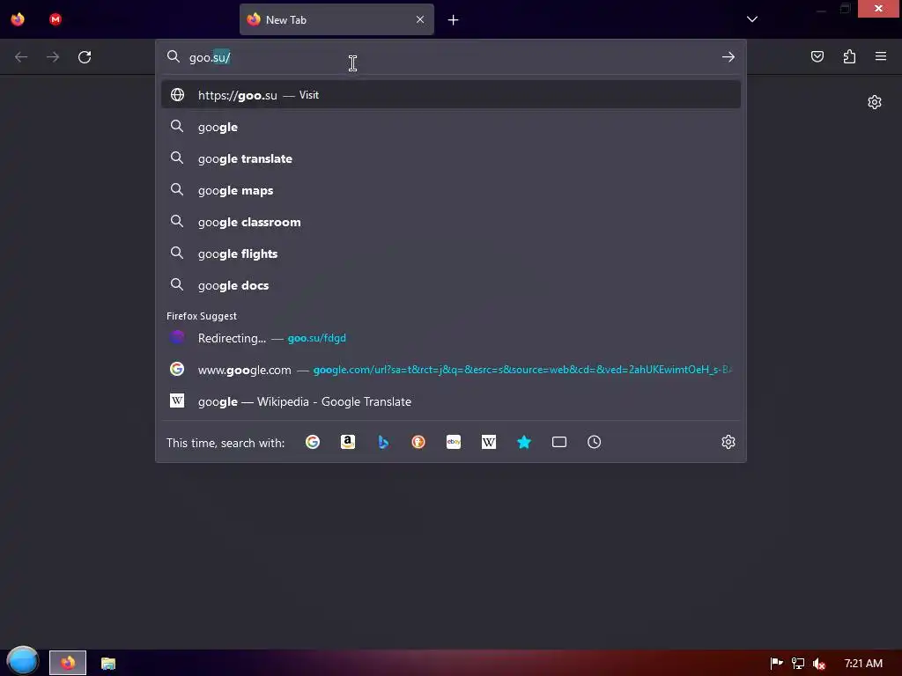Open the pinned MEGA tab
Screen dimensions: 902x676
[55, 19]
